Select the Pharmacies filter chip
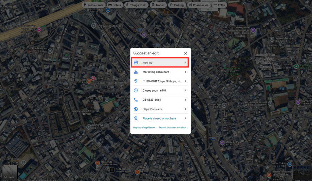Viewport: 312px width, 181px height. 199,5
